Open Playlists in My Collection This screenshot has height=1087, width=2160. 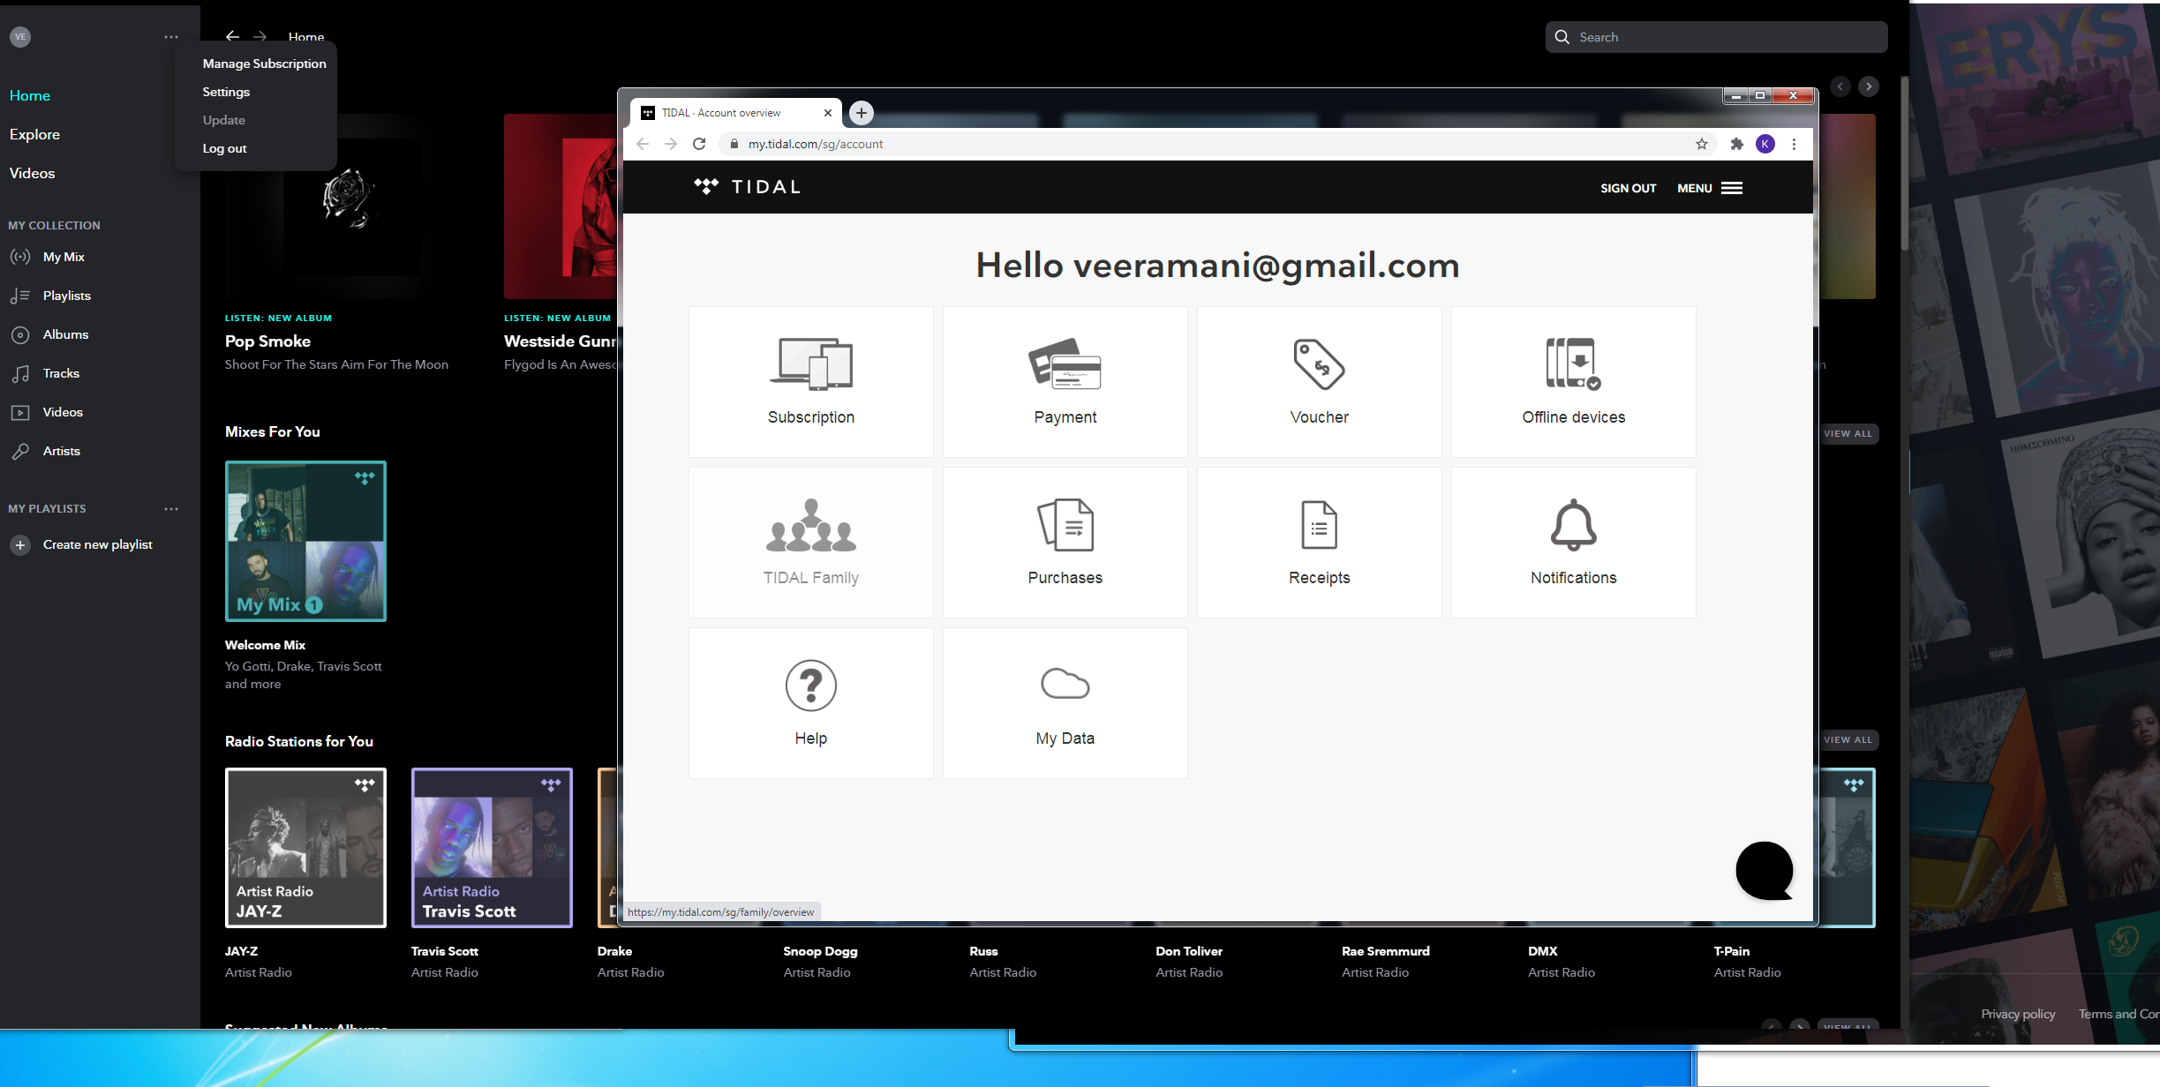point(67,296)
